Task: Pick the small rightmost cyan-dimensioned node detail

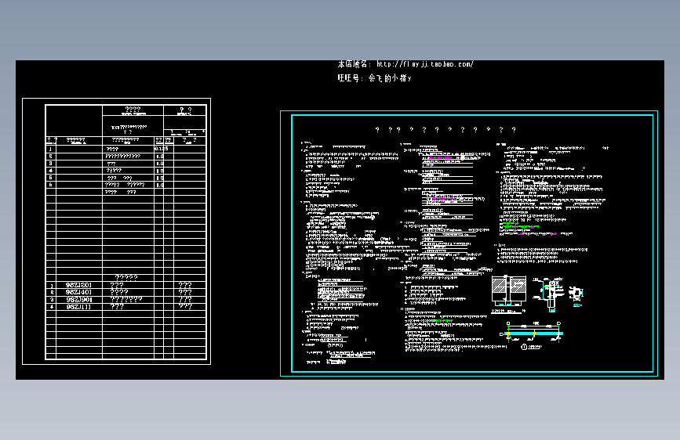Action: 576,295
